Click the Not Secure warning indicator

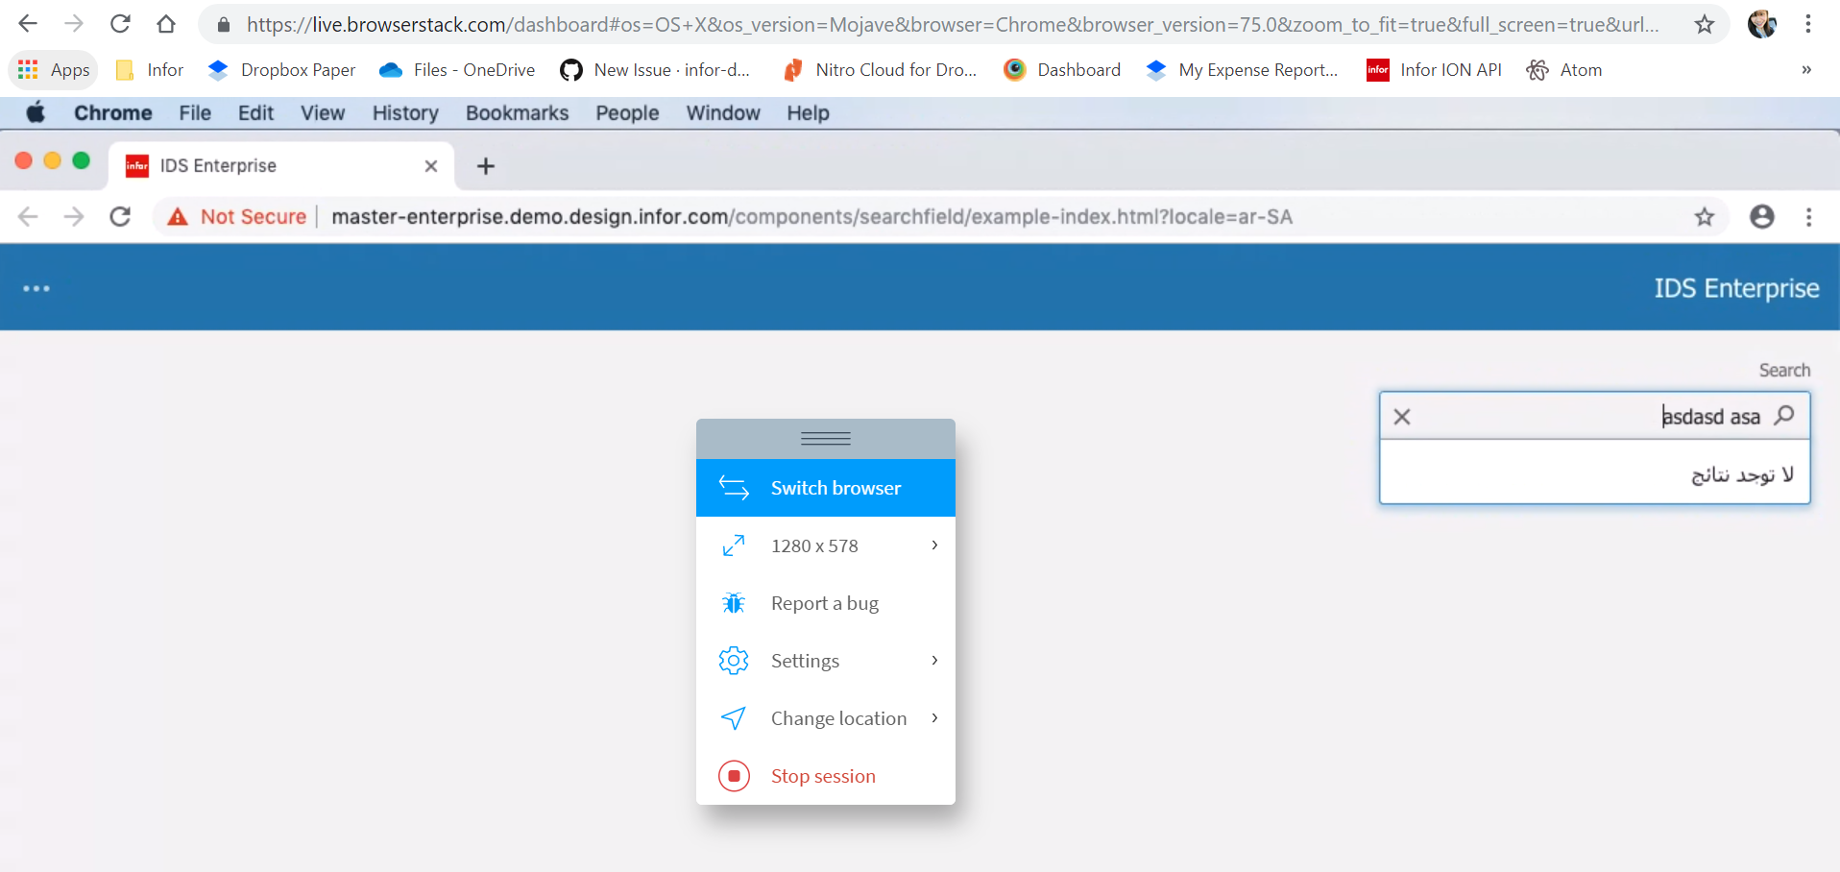point(237,217)
